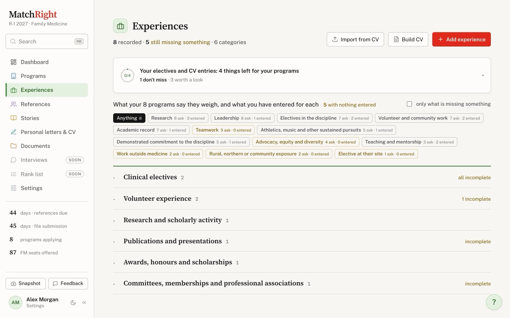Click the AM user avatar
Screen dimensions: 510x318
click(16, 302)
